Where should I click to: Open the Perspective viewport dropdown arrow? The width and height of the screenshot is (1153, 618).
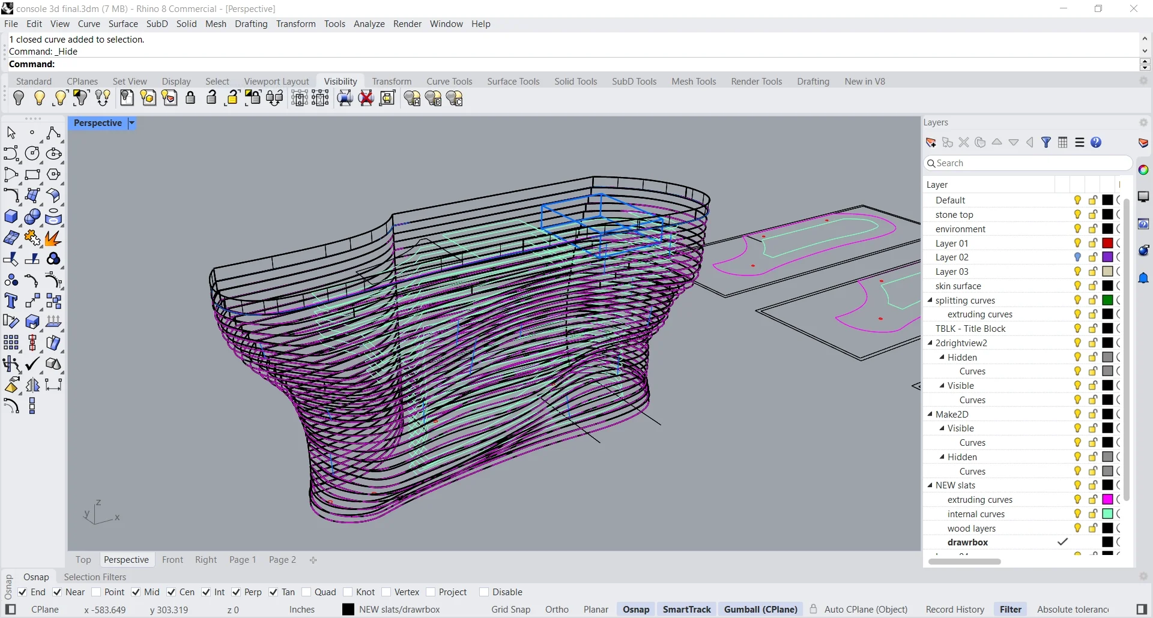(132, 123)
